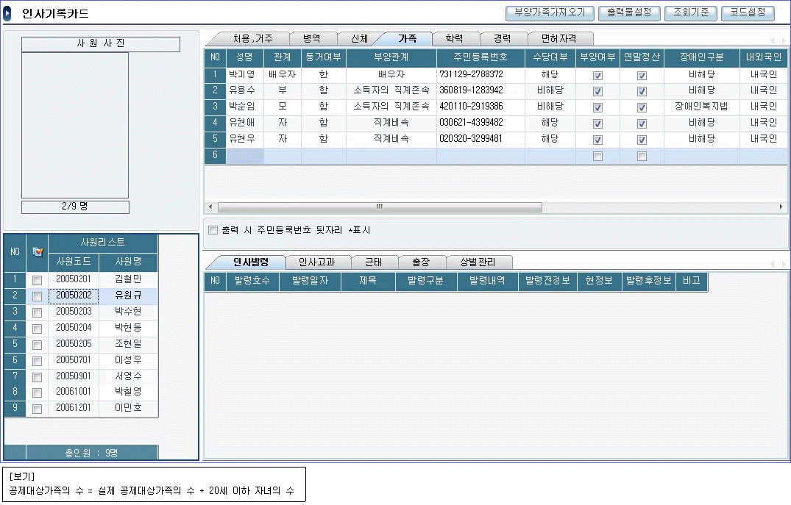Click the blue arrow icon beside 인사기록카드 title
The width and height of the screenshot is (791, 505).
[8, 14]
